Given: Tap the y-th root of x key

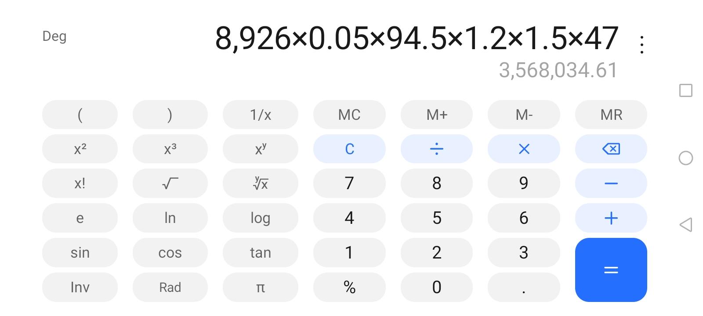Looking at the screenshot, I should pyautogui.click(x=261, y=183).
